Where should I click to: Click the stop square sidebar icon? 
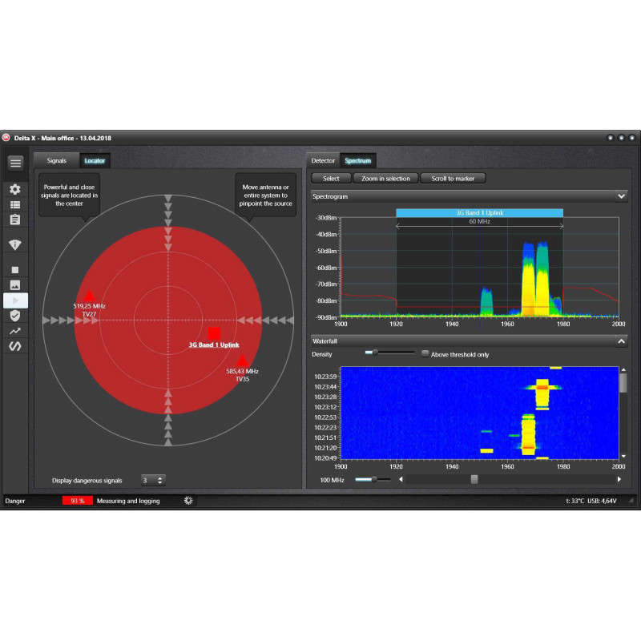pyautogui.click(x=15, y=270)
